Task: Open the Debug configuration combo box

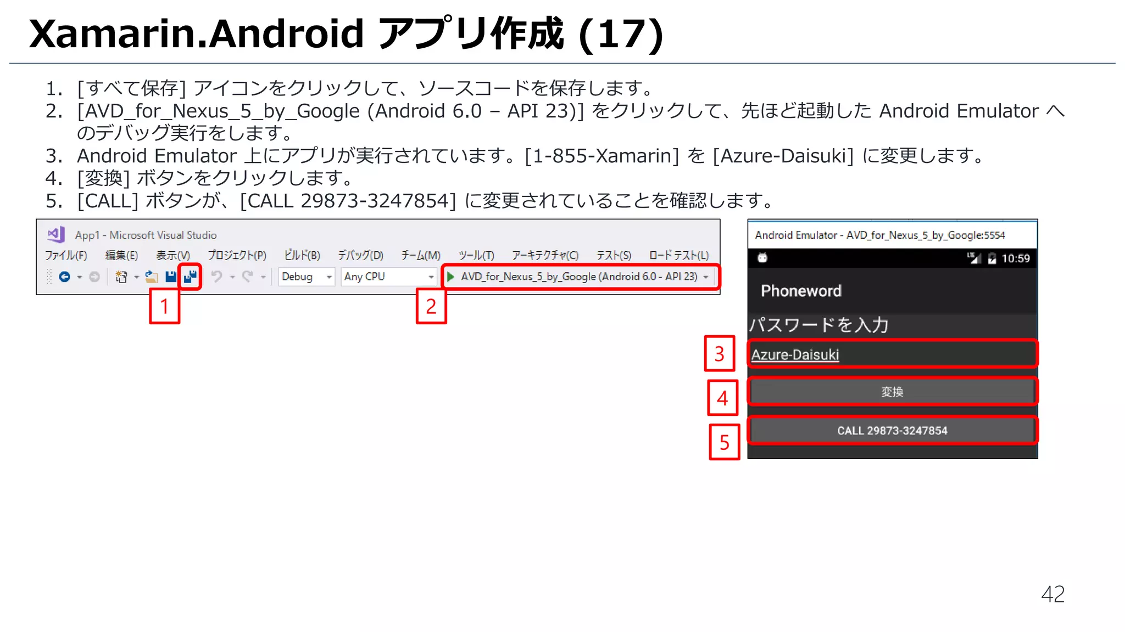Action: click(307, 276)
